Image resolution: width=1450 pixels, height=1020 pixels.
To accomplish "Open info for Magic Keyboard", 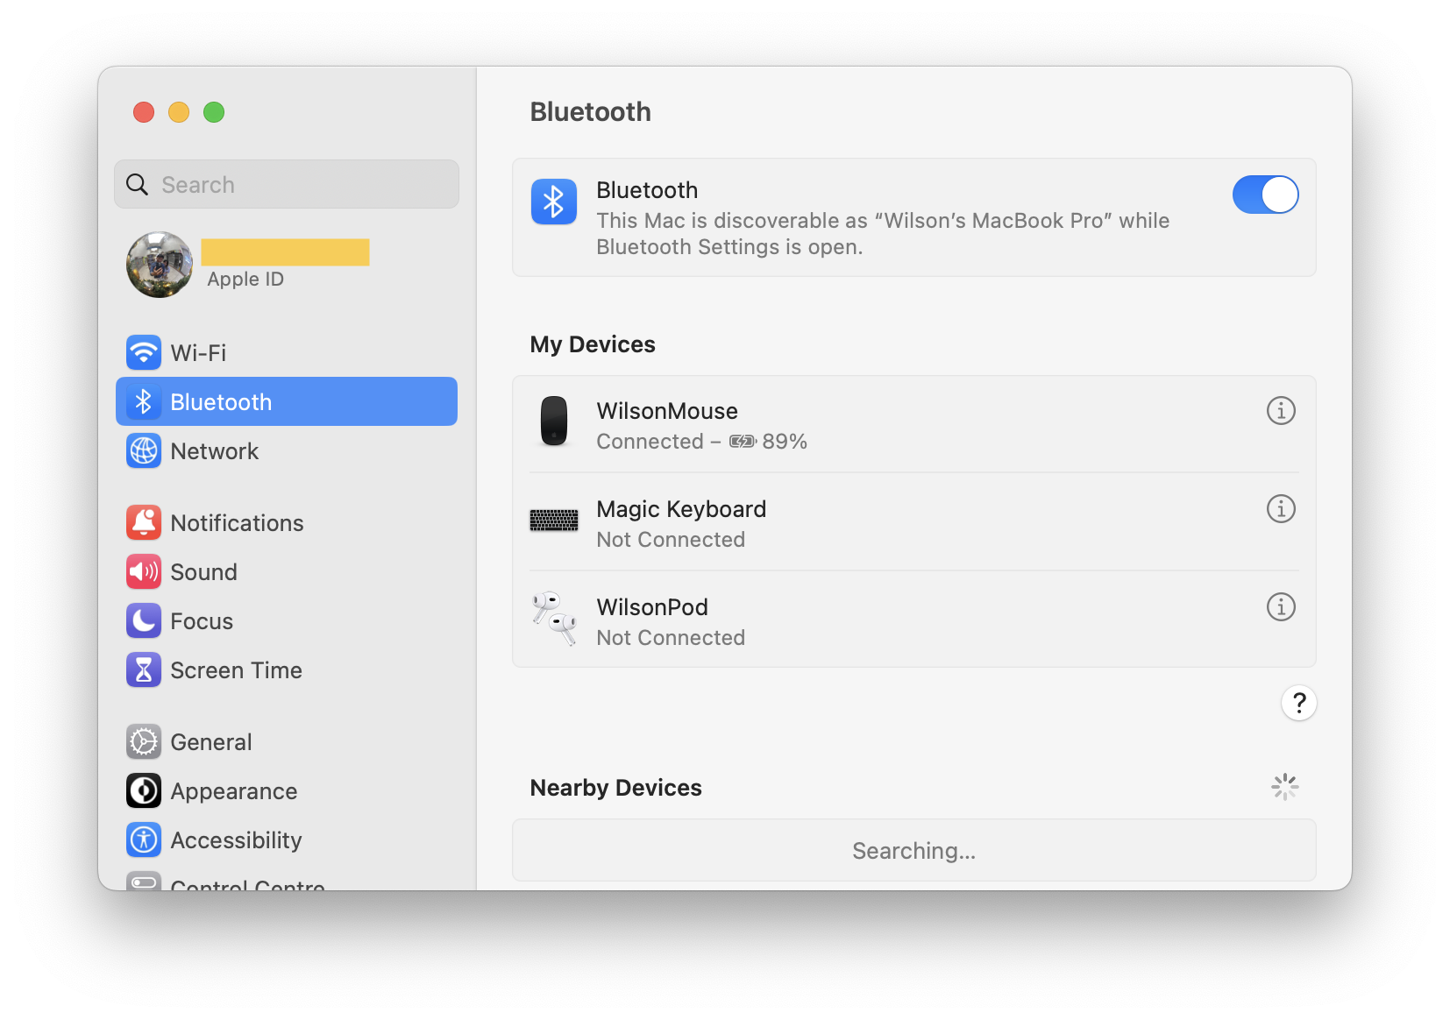I will click(x=1281, y=508).
